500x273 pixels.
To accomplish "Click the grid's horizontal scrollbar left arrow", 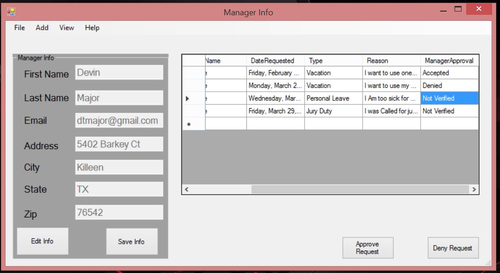I will (x=187, y=189).
